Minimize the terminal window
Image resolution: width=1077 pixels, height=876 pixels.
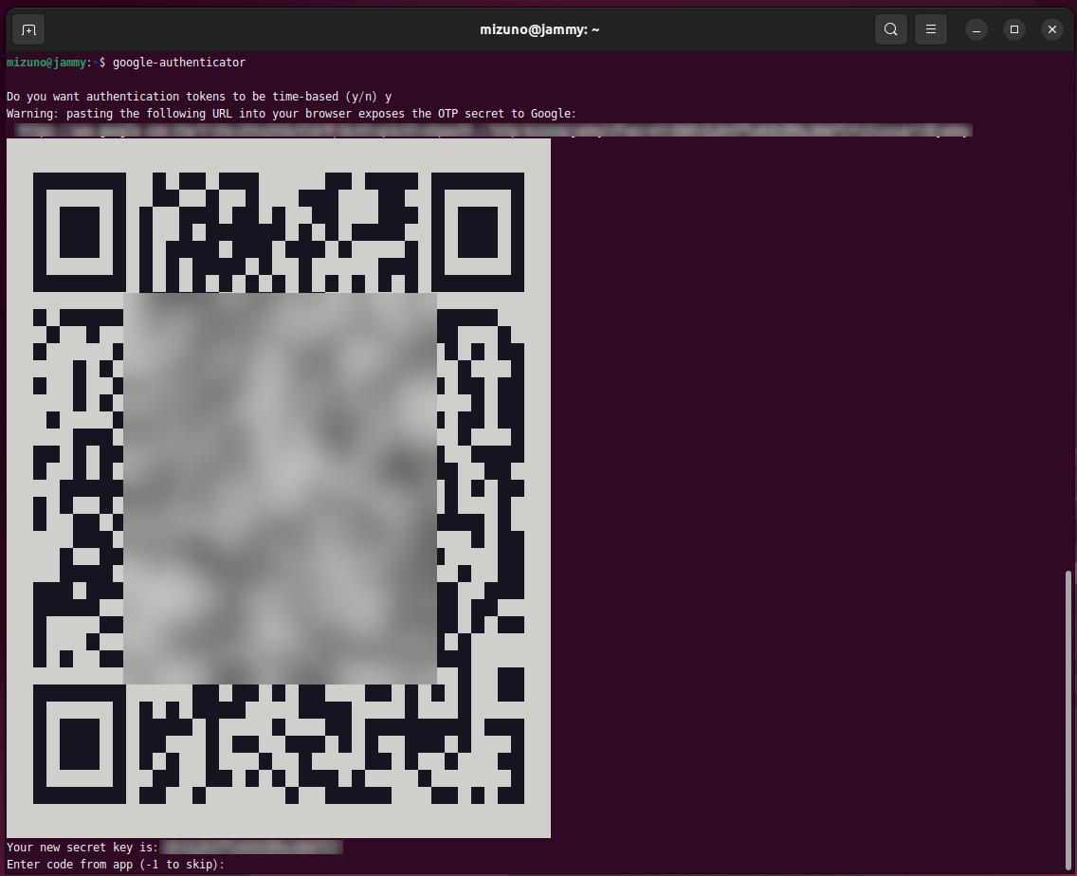pos(977,29)
